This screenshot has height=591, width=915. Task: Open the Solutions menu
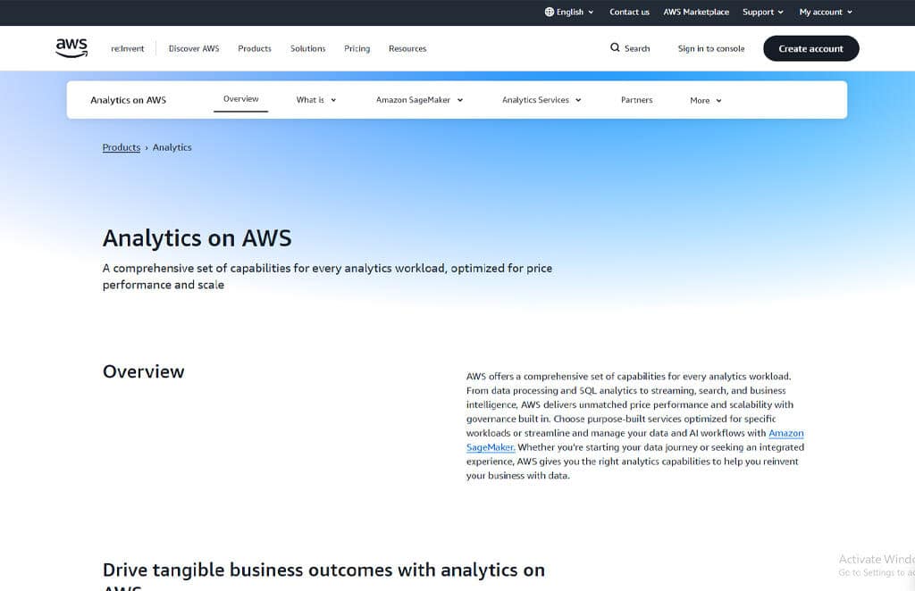tap(307, 48)
